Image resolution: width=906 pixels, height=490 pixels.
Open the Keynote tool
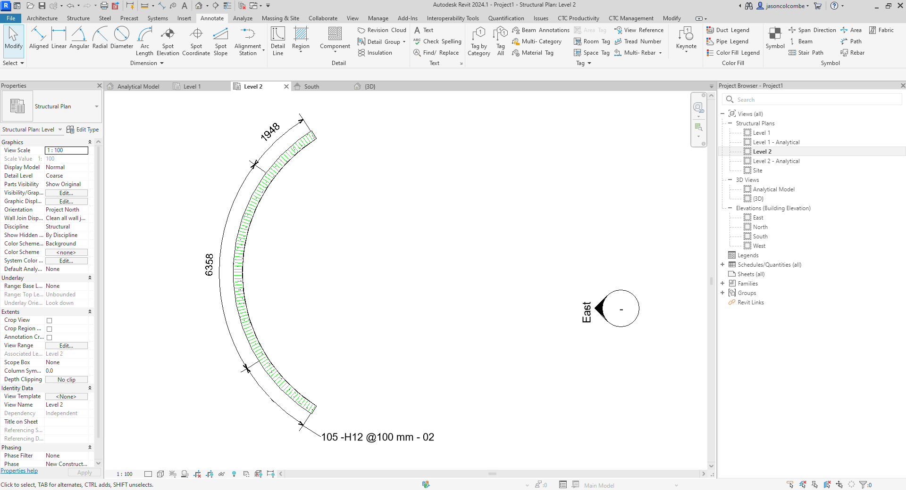tap(686, 40)
